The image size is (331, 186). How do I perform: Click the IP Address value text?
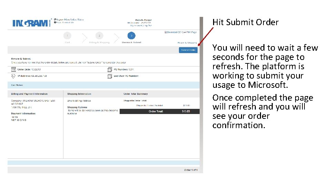coord(39,76)
